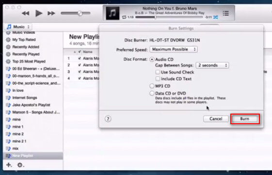Select the MP3 CD disc format
This screenshot has width=272, height=175.
pos(152,86)
